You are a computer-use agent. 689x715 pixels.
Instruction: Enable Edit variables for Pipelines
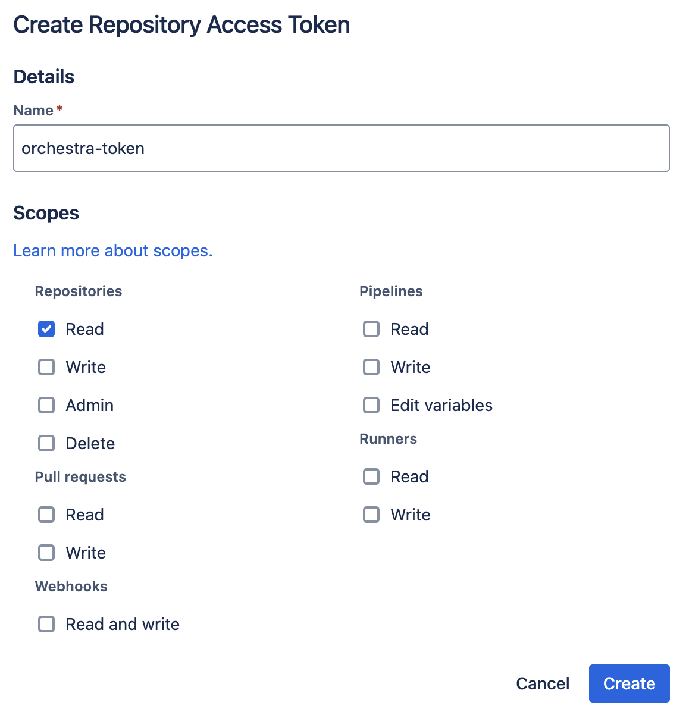tap(371, 405)
